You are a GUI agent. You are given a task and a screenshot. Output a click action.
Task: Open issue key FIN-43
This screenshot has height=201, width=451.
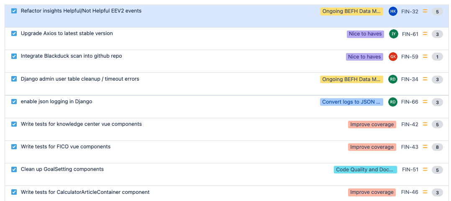click(x=410, y=148)
